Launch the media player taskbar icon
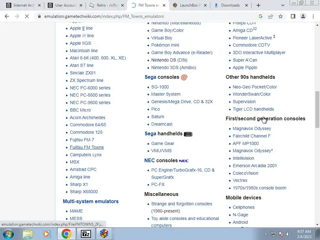This screenshot has width=320, height=240. tap(46, 234)
